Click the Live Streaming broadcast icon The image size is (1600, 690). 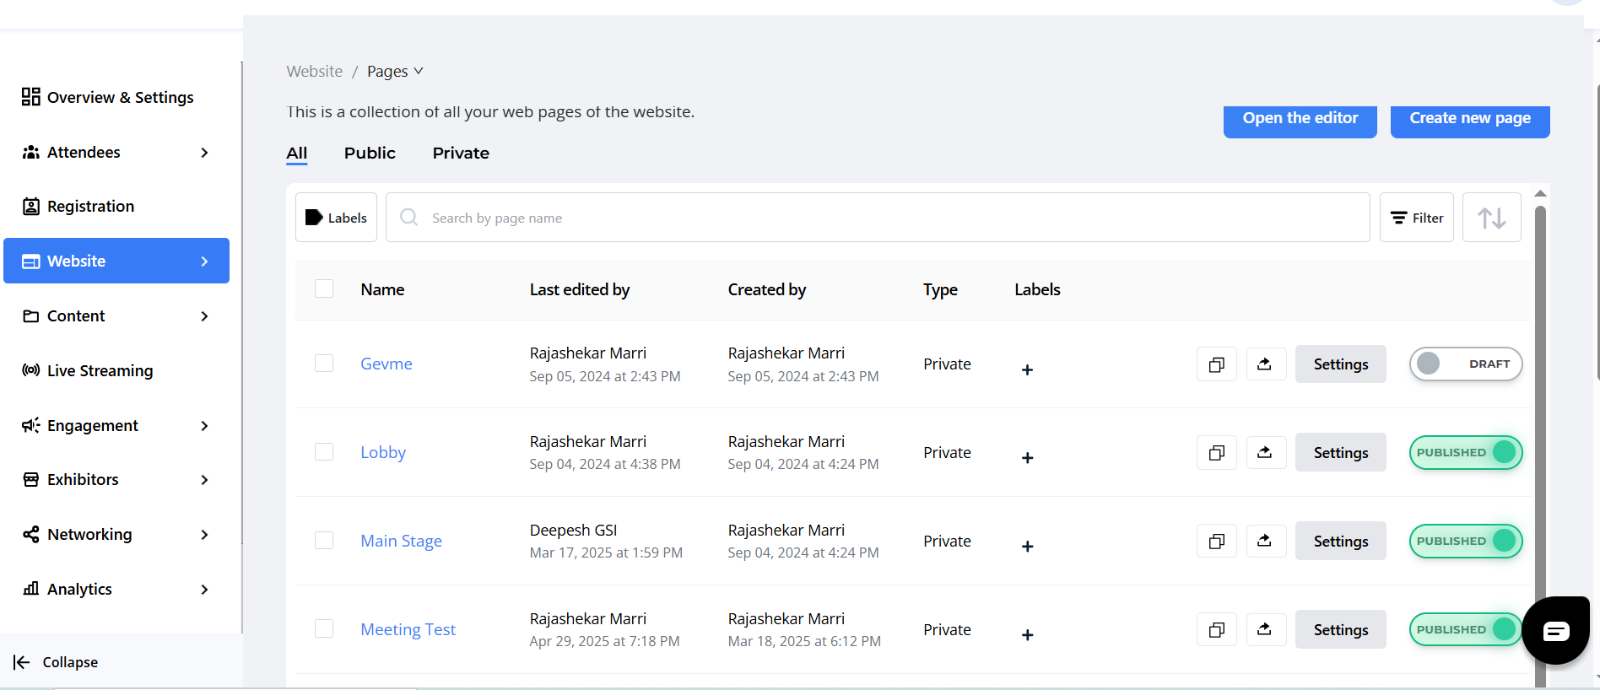(31, 370)
